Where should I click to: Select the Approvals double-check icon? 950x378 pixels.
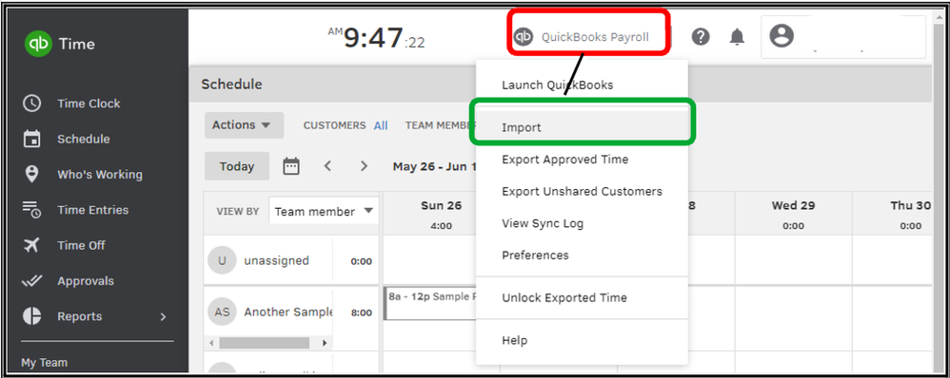coord(31,280)
